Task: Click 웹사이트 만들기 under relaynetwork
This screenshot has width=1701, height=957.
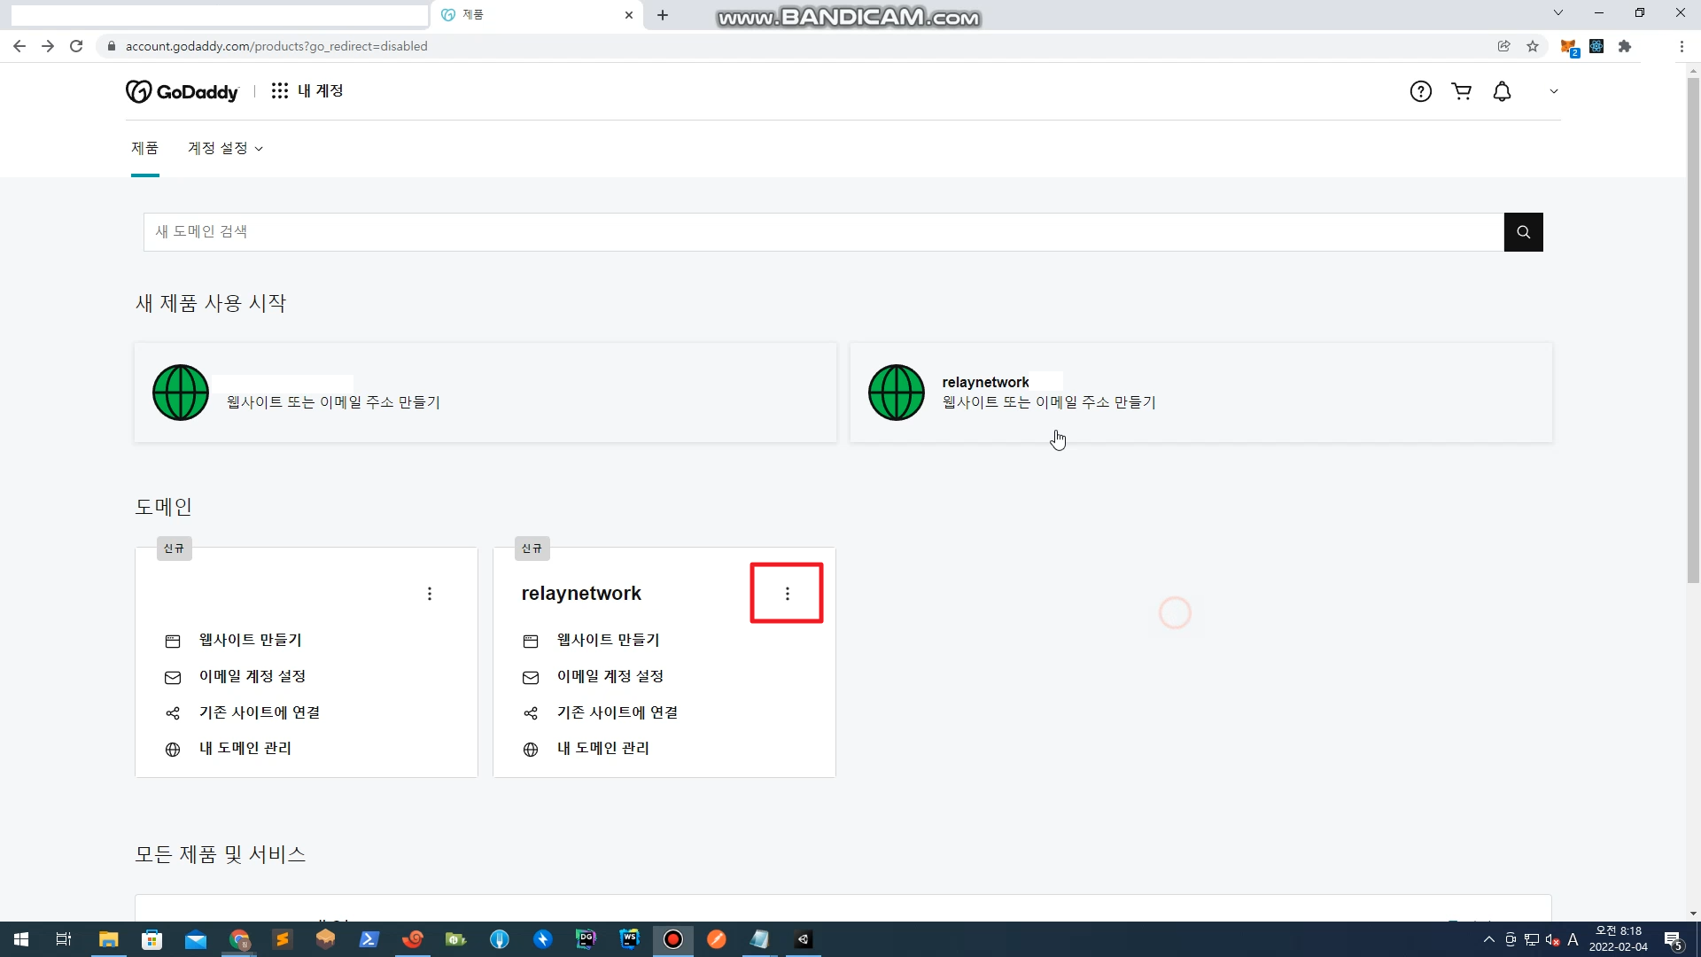Action: (x=608, y=640)
